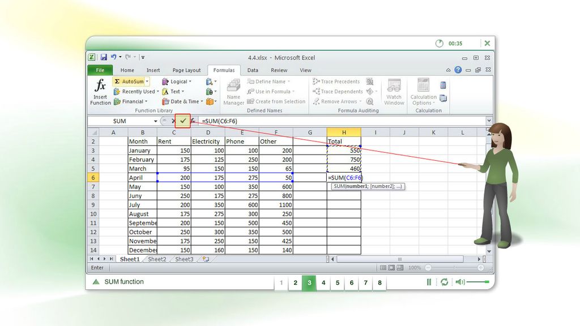This screenshot has height=326, width=580.
Task: Go to tutorial step 8
Action: 379,283
